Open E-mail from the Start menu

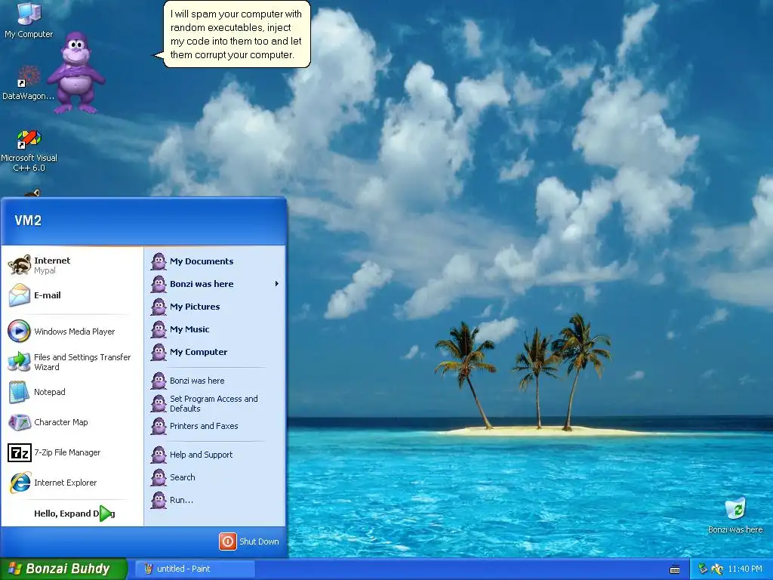(x=72, y=295)
